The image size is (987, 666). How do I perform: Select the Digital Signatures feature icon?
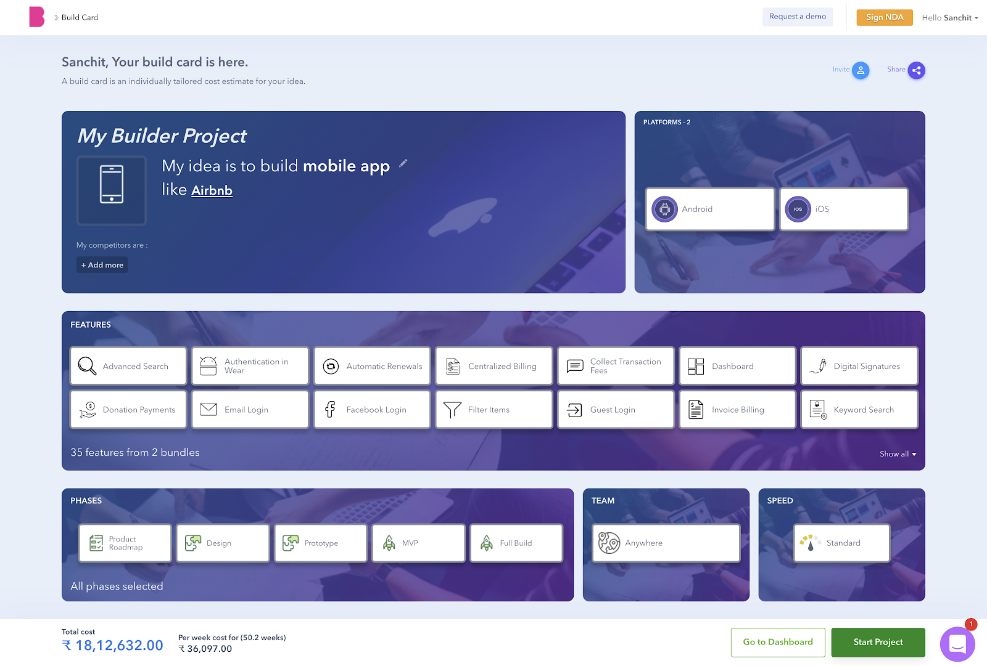(x=819, y=365)
